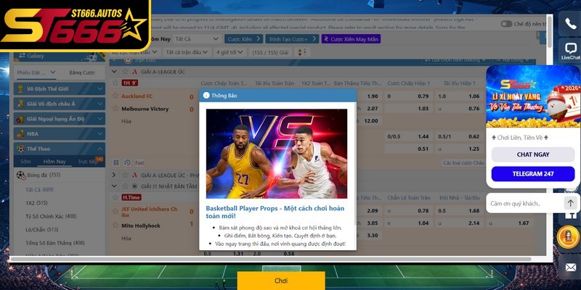This screenshot has height=290, width=581.
Task: Click the Cảm ơn quý khách chat input
Action: (524, 204)
